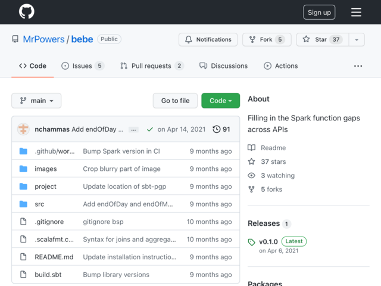The width and height of the screenshot is (381, 286).
Task: Expand the green Code dropdown
Action: coord(221,101)
